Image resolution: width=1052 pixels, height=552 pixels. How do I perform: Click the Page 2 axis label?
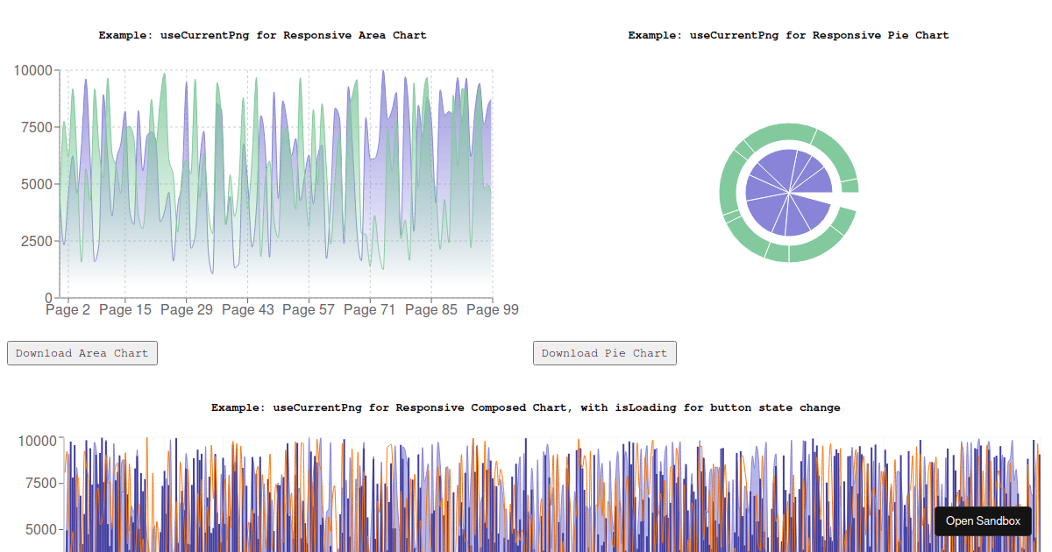tap(68, 309)
